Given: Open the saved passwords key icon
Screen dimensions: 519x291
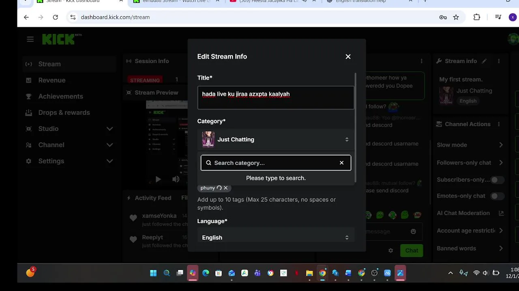Looking at the screenshot, I should click(443, 17).
